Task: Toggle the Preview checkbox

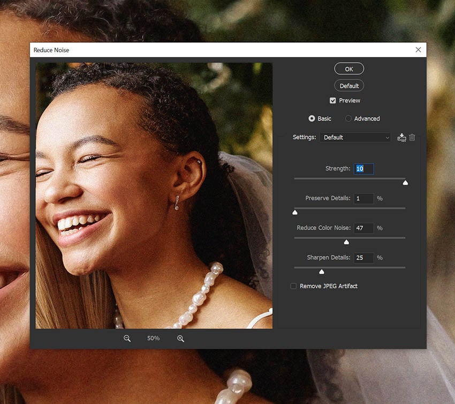Action: click(332, 100)
